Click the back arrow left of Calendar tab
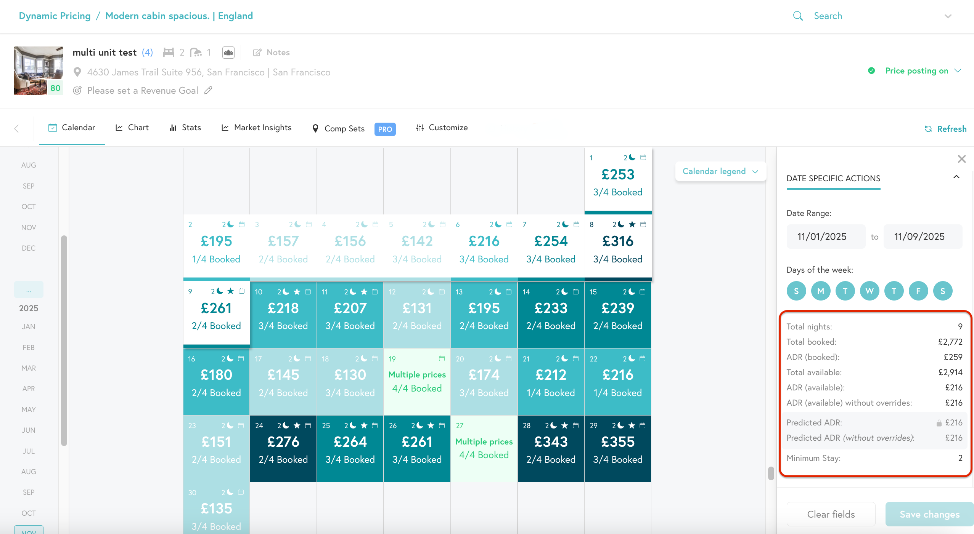974x534 pixels. [x=16, y=129]
